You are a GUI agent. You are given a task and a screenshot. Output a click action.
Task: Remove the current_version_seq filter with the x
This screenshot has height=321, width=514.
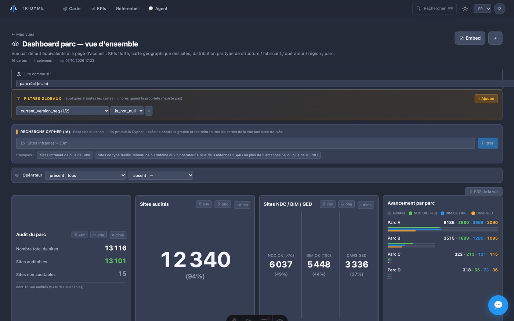pyautogui.click(x=149, y=111)
